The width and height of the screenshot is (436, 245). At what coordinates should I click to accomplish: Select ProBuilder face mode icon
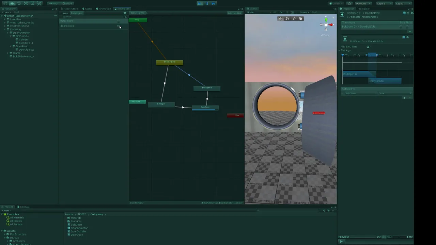pos(301,19)
